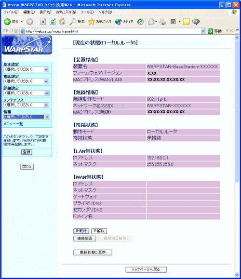The image size is (241, 279).
Task: Open Back button history dropdown arrow
Action: (22, 22)
